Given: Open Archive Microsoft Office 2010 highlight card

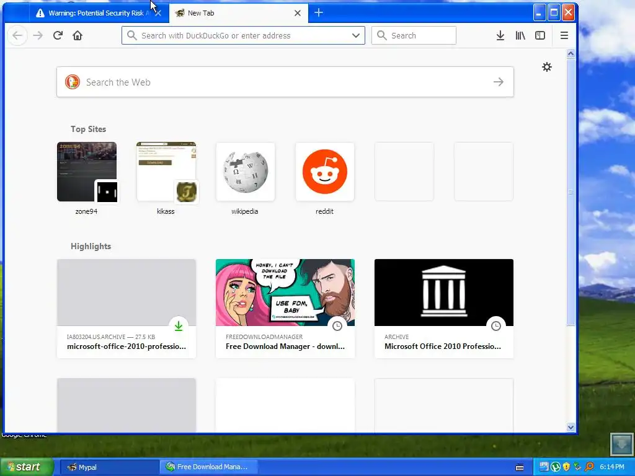Looking at the screenshot, I should coord(444,309).
